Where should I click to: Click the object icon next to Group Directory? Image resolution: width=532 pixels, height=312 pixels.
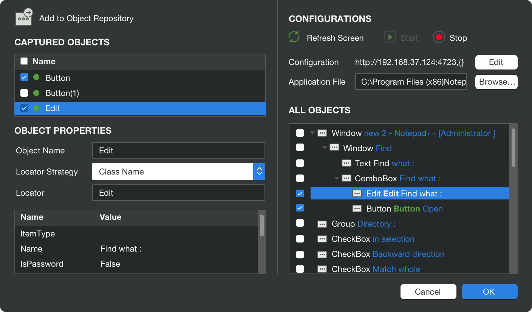(x=322, y=224)
